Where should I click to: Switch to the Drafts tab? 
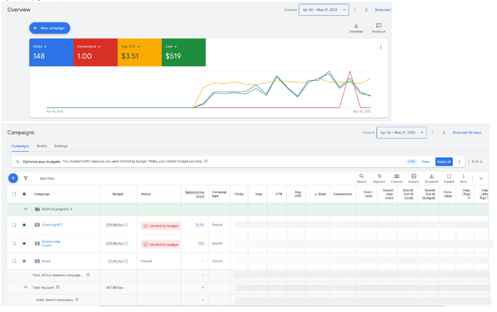(x=42, y=146)
